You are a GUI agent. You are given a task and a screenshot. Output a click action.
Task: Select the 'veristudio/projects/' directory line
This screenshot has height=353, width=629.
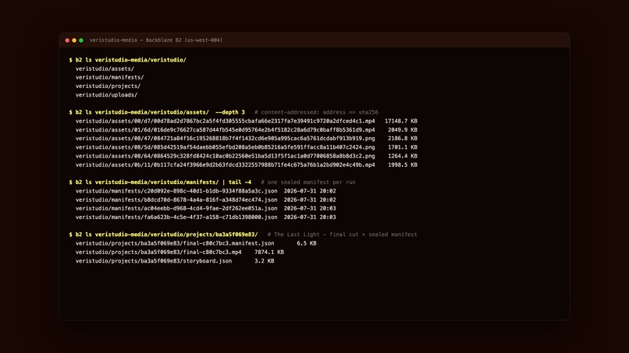click(108, 86)
